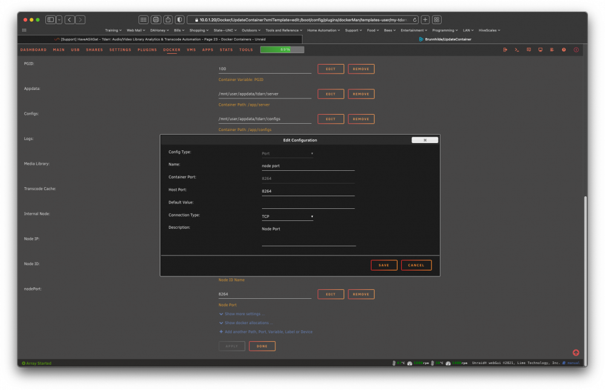Open the system log icon
605x390 pixels.
[552, 50]
